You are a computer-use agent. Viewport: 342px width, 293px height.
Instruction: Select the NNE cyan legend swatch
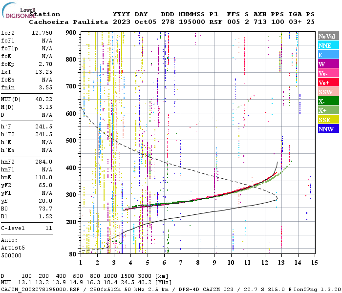coord(328,45)
